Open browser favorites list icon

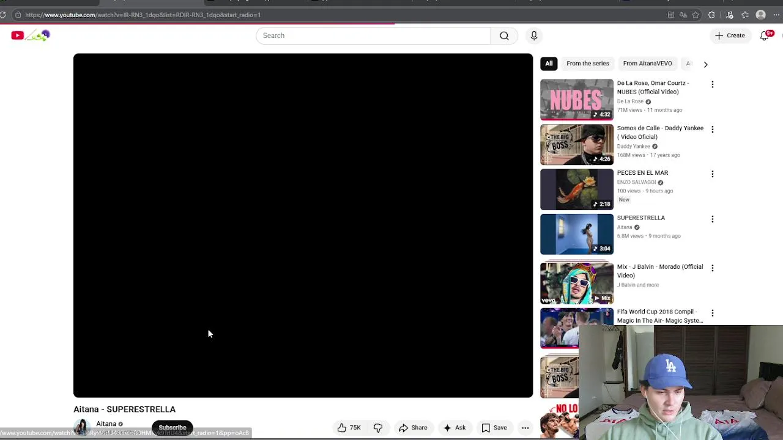[745, 15]
